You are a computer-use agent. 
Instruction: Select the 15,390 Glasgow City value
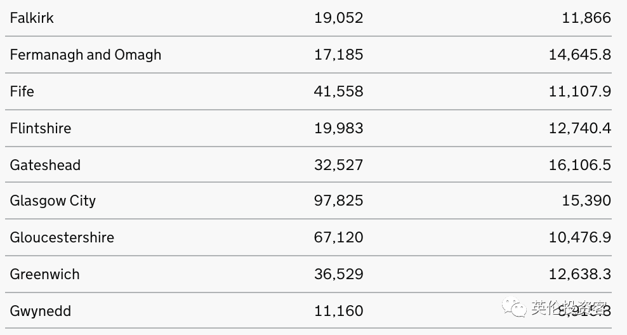pos(586,201)
